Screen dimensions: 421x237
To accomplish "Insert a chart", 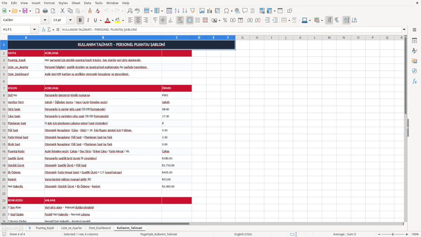I will pyautogui.click(x=210, y=11).
